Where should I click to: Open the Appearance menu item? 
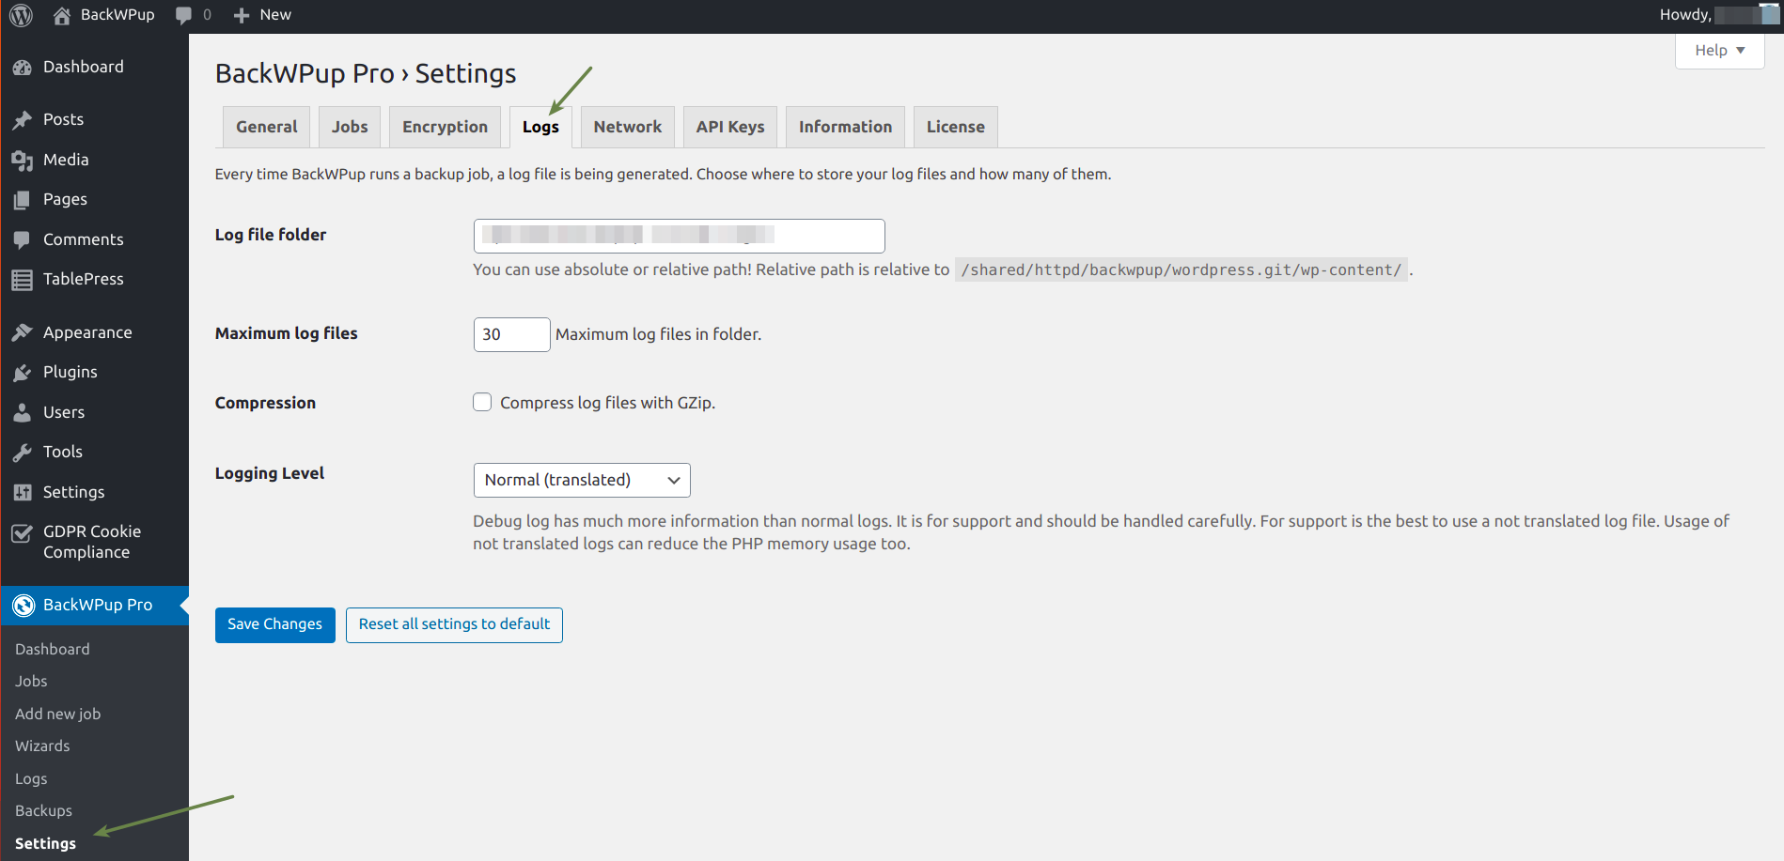coord(94,333)
